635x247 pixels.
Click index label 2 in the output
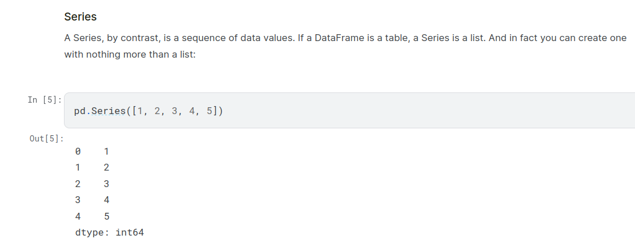[78, 184]
